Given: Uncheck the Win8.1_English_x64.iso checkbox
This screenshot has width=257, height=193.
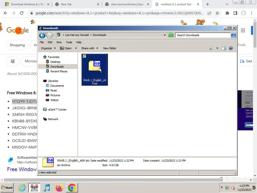Looking at the screenshot, I should [84, 56].
